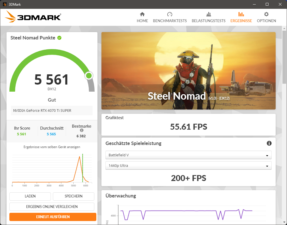Click the LADEN button
287x225 pixels.
30,196
